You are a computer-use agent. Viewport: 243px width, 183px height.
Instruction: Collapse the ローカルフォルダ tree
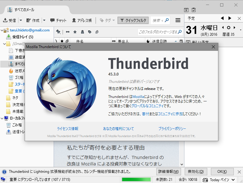pyautogui.click(x=2, y=118)
